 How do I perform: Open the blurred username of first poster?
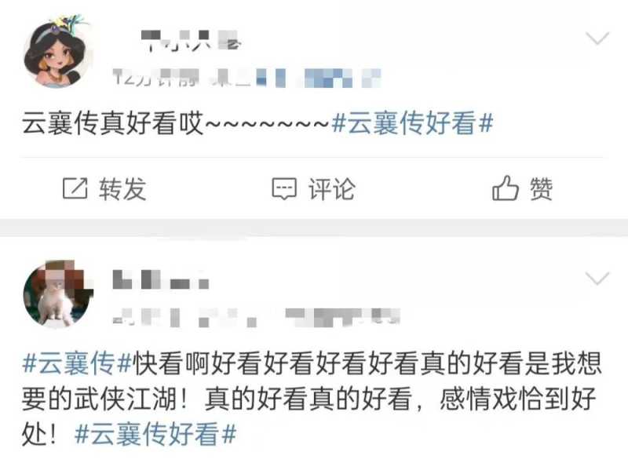click(x=191, y=41)
